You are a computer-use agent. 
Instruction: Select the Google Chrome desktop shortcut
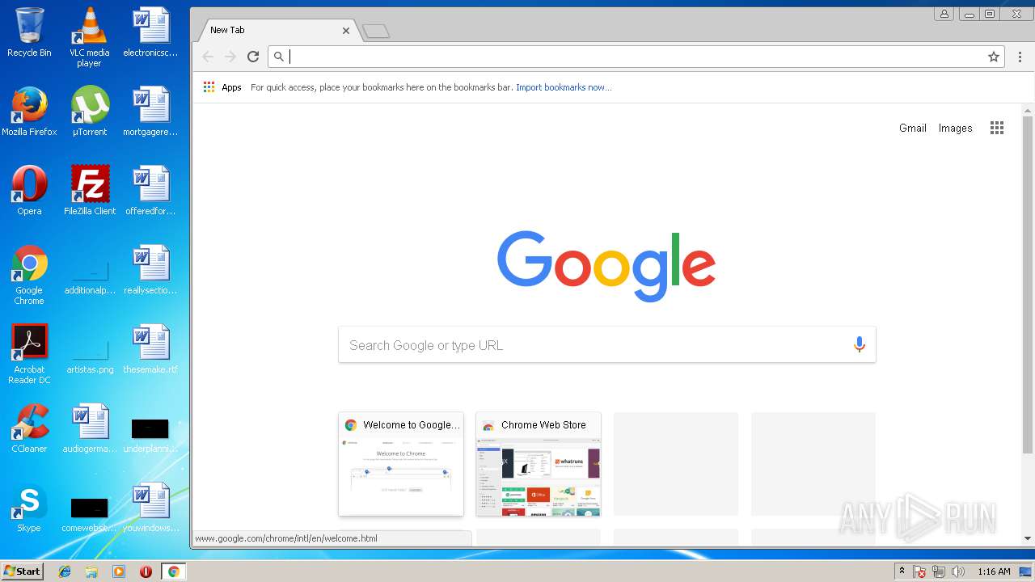tap(29, 275)
